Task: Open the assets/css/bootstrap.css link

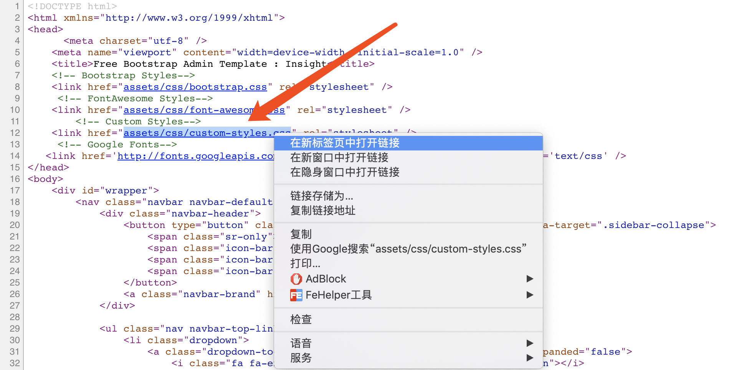Action: [195, 87]
